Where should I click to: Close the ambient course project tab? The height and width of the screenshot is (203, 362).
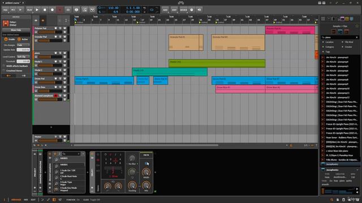[23, 3]
